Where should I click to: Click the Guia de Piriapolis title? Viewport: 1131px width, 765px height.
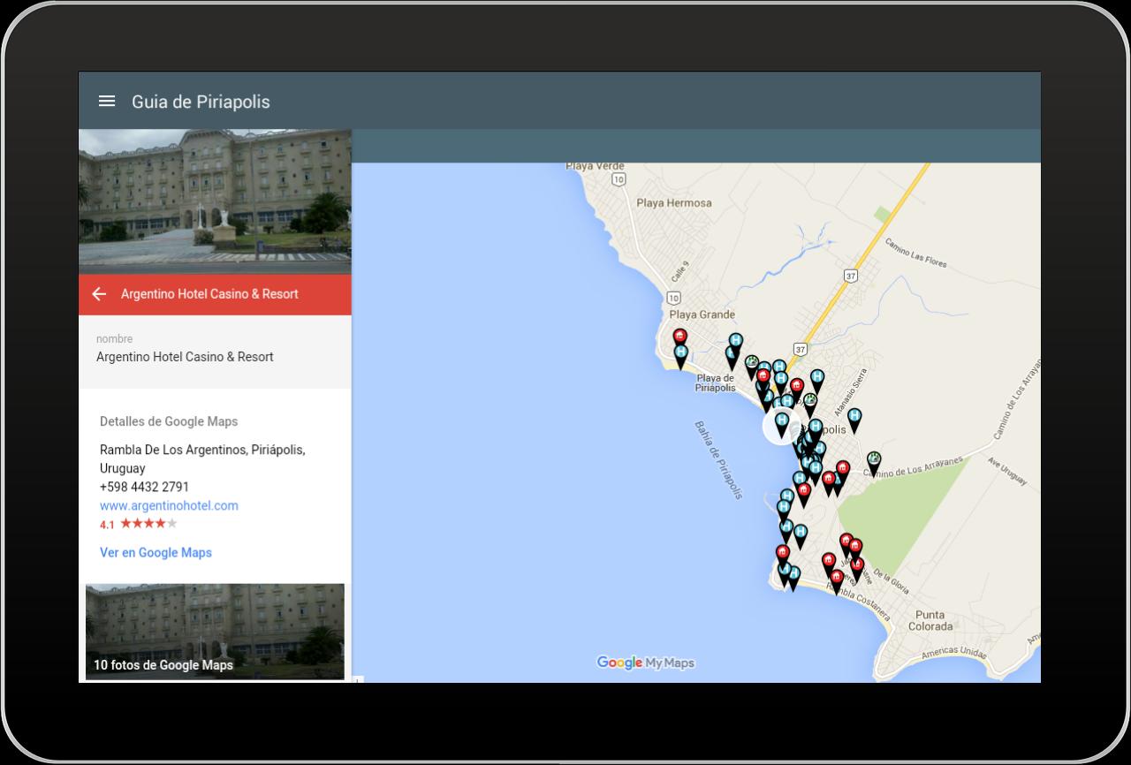[201, 102]
